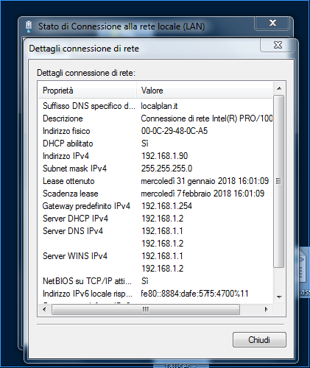Close the Dettagli connessione di rete dialog
Image resolution: width=310 pixels, height=368 pixels.
point(277,46)
